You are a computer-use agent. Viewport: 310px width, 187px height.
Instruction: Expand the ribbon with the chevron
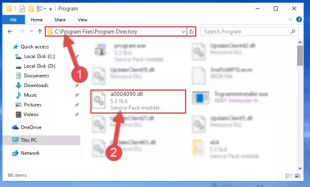click(x=290, y=19)
